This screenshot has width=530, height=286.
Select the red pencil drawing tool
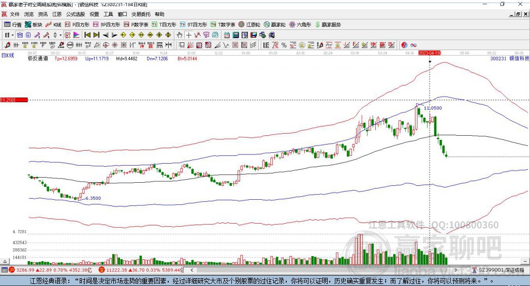(7, 45)
